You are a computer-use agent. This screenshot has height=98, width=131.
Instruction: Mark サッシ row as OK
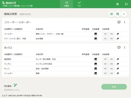105,69
